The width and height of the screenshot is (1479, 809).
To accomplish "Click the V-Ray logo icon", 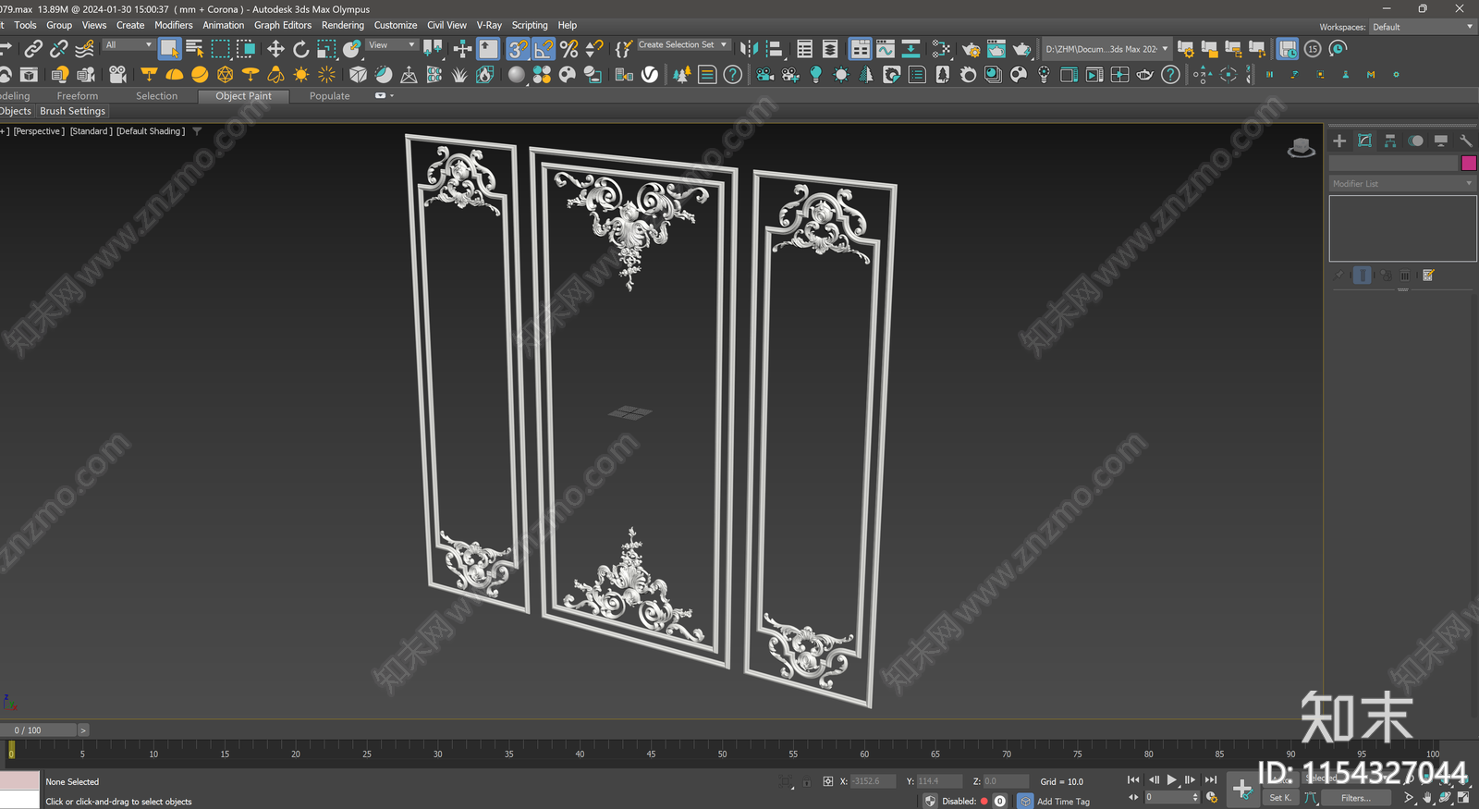I will (650, 74).
